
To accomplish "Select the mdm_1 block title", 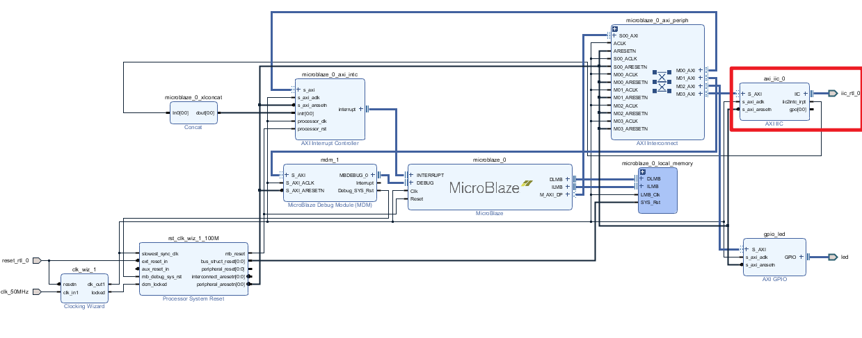I will [330, 159].
